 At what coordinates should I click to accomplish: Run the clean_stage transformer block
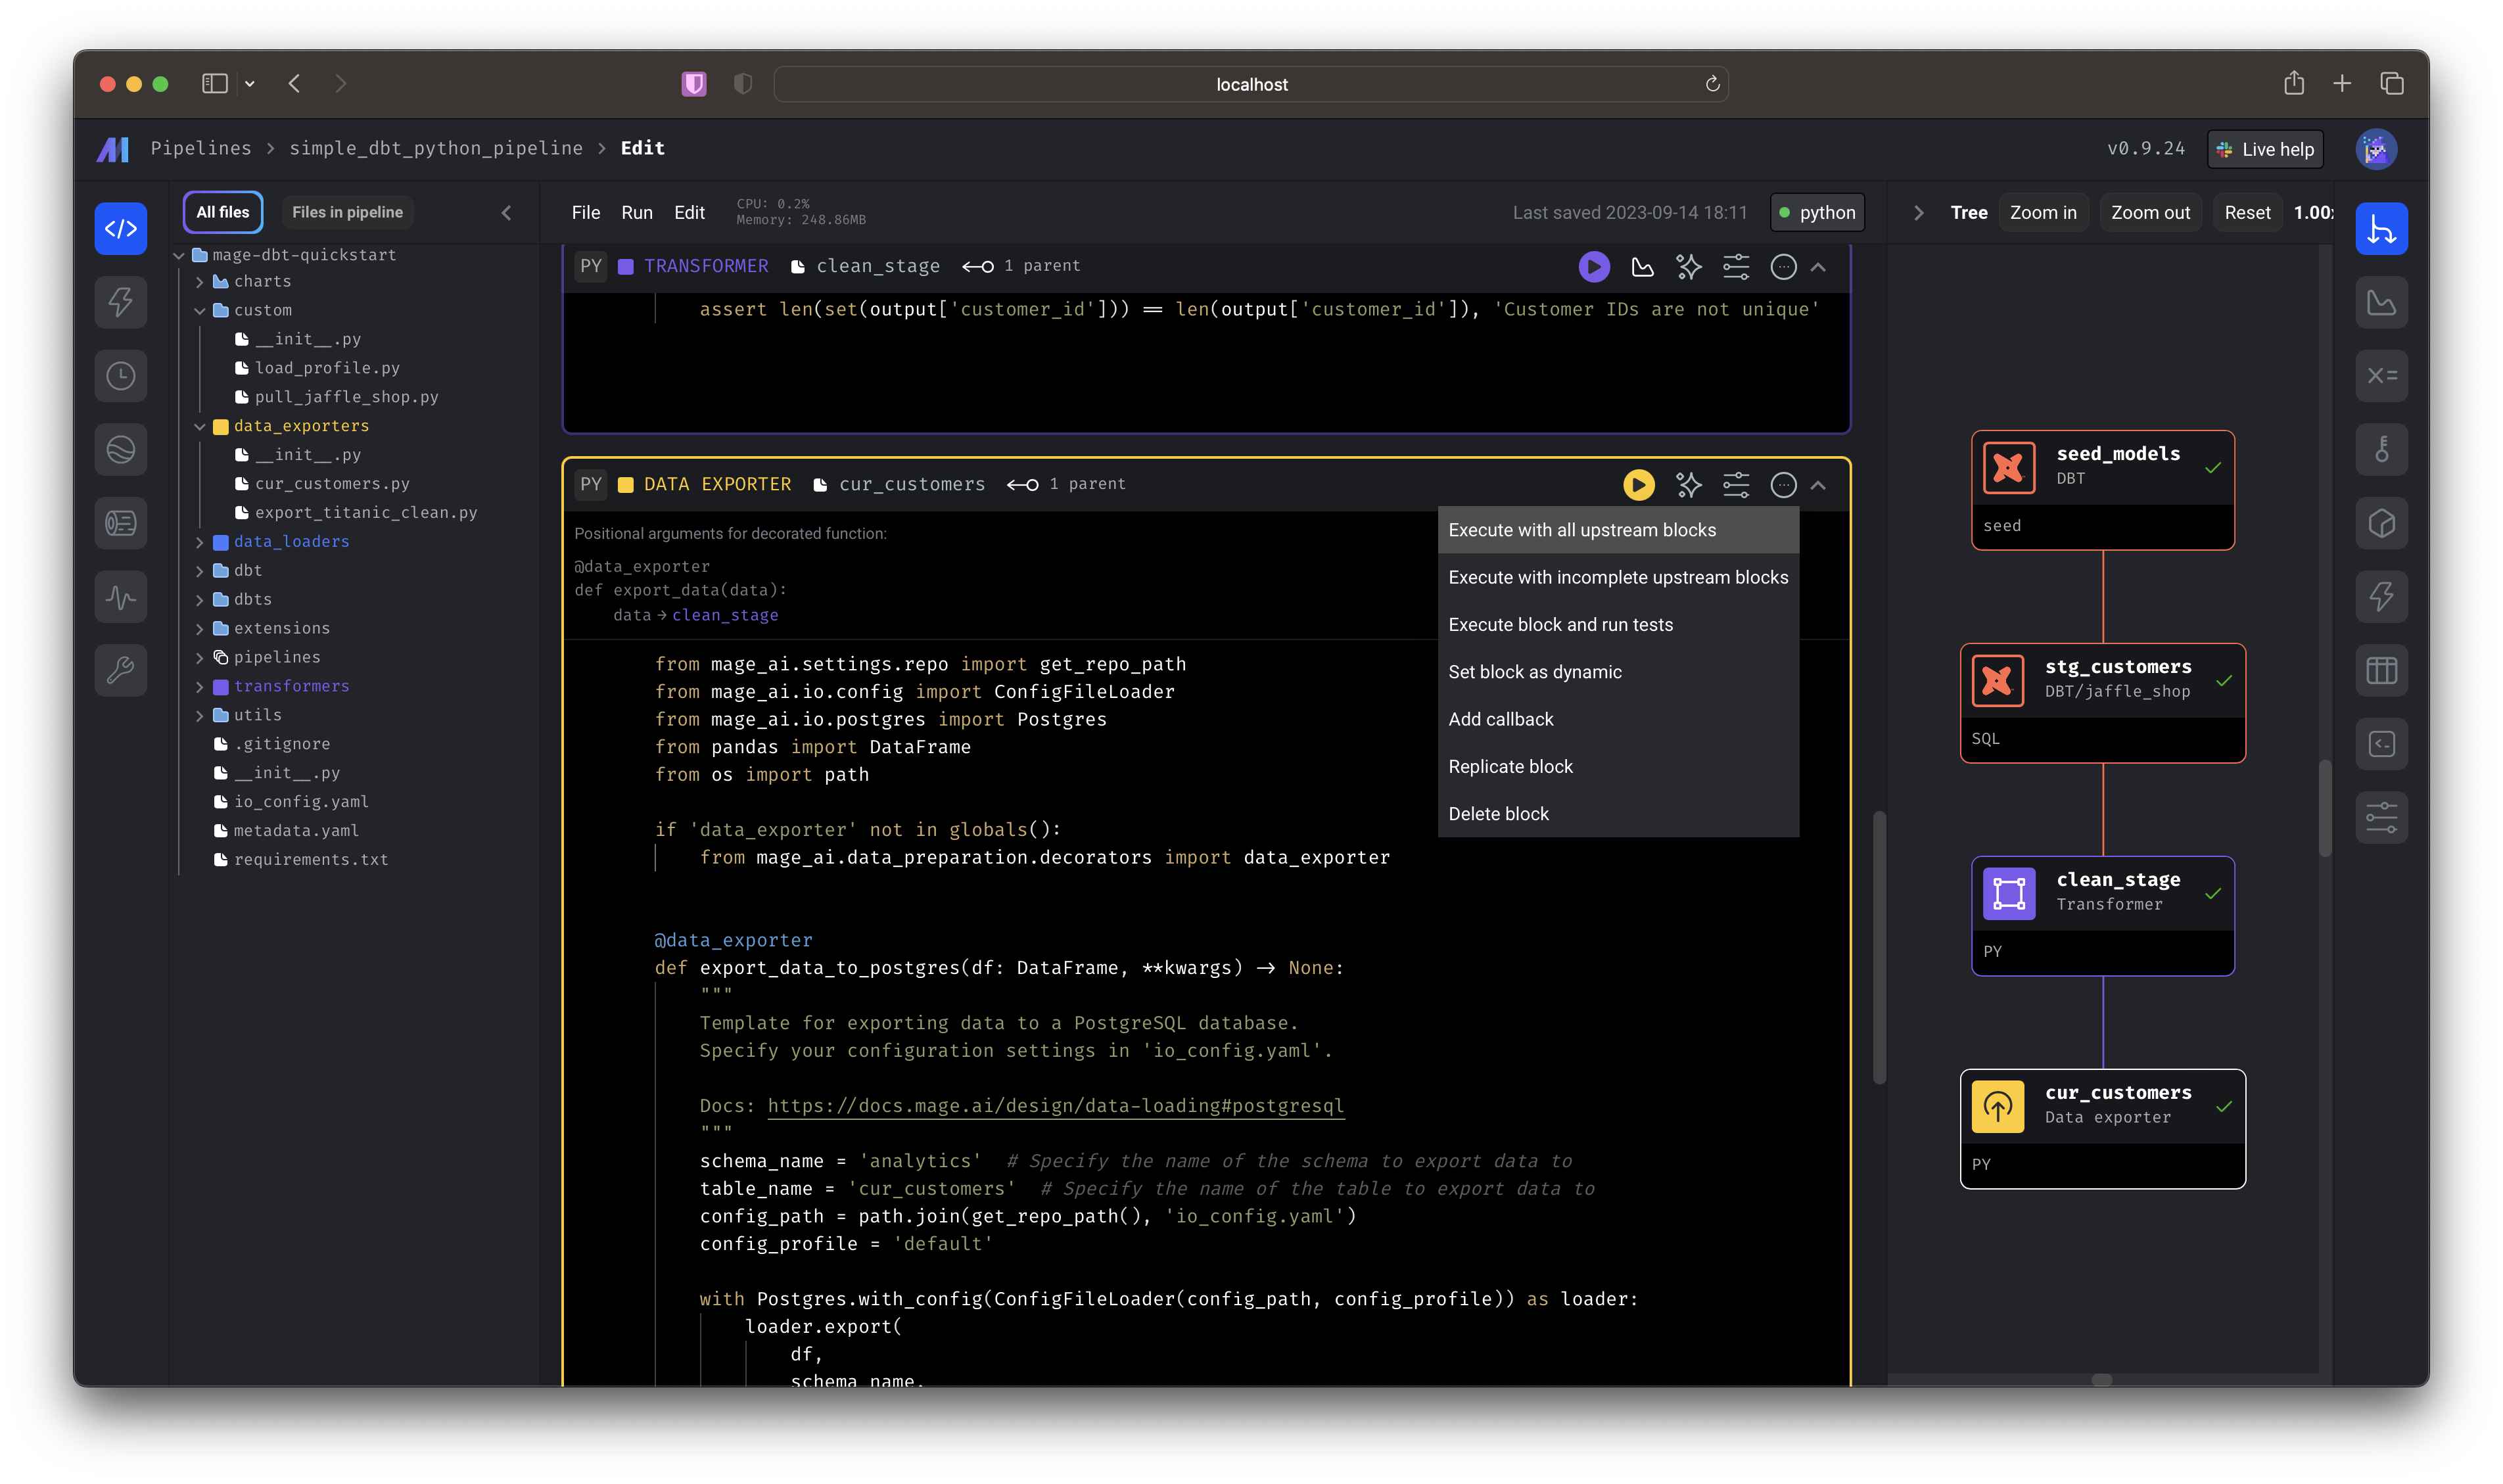pos(1593,267)
